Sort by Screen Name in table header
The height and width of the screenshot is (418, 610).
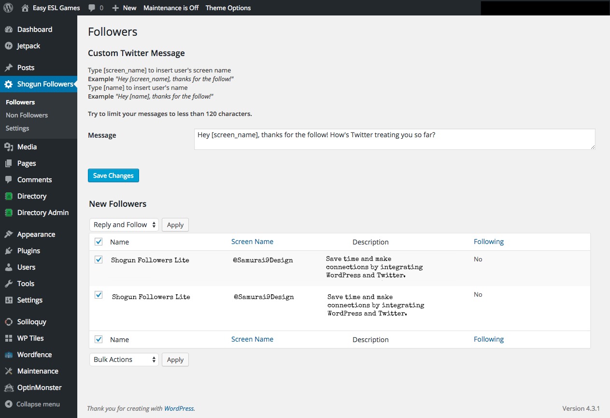[x=252, y=242]
